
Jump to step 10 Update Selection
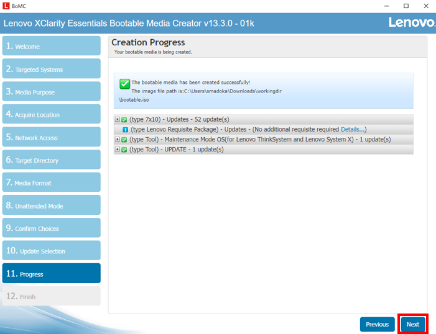point(51,251)
